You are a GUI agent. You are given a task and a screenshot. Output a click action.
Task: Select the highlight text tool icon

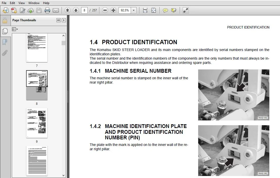[174, 10]
